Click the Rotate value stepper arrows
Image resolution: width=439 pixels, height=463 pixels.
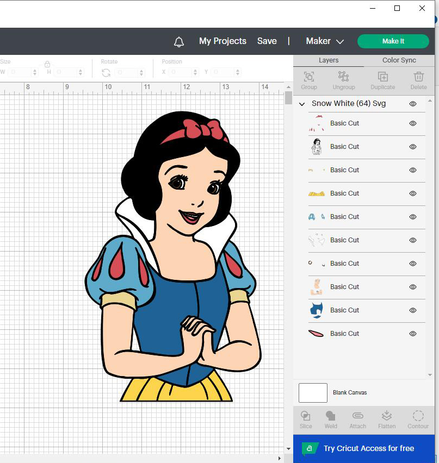(141, 73)
